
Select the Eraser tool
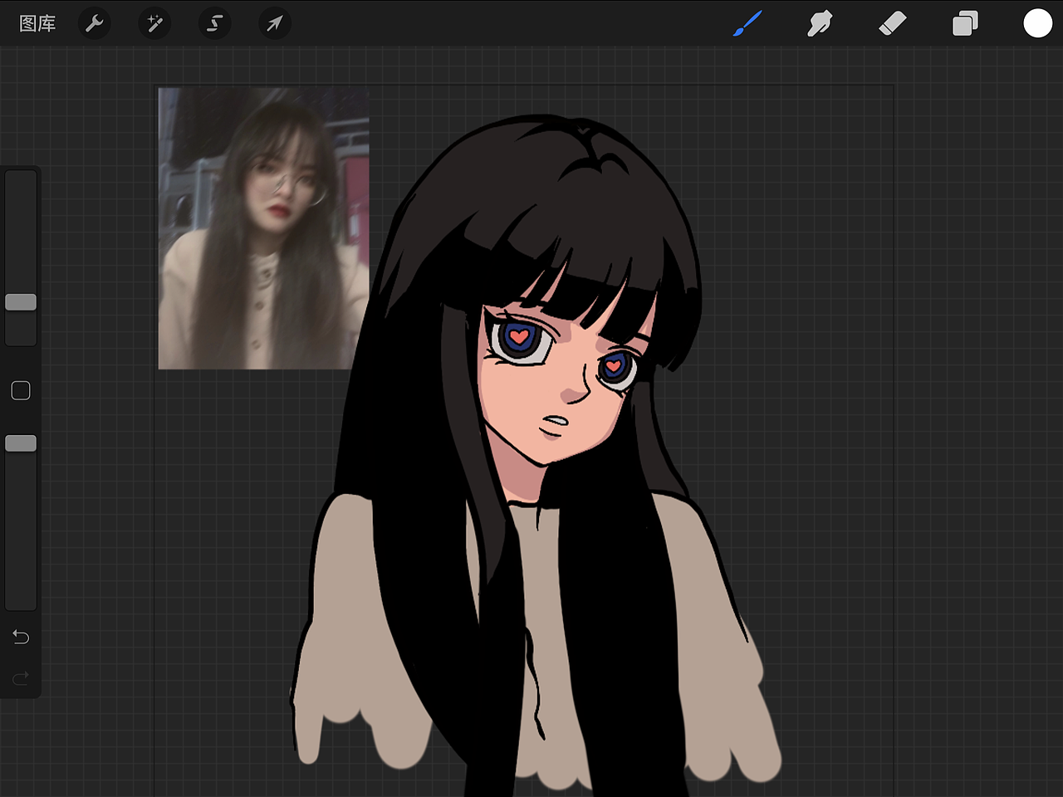pyautogui.click(x=892, y=23)
